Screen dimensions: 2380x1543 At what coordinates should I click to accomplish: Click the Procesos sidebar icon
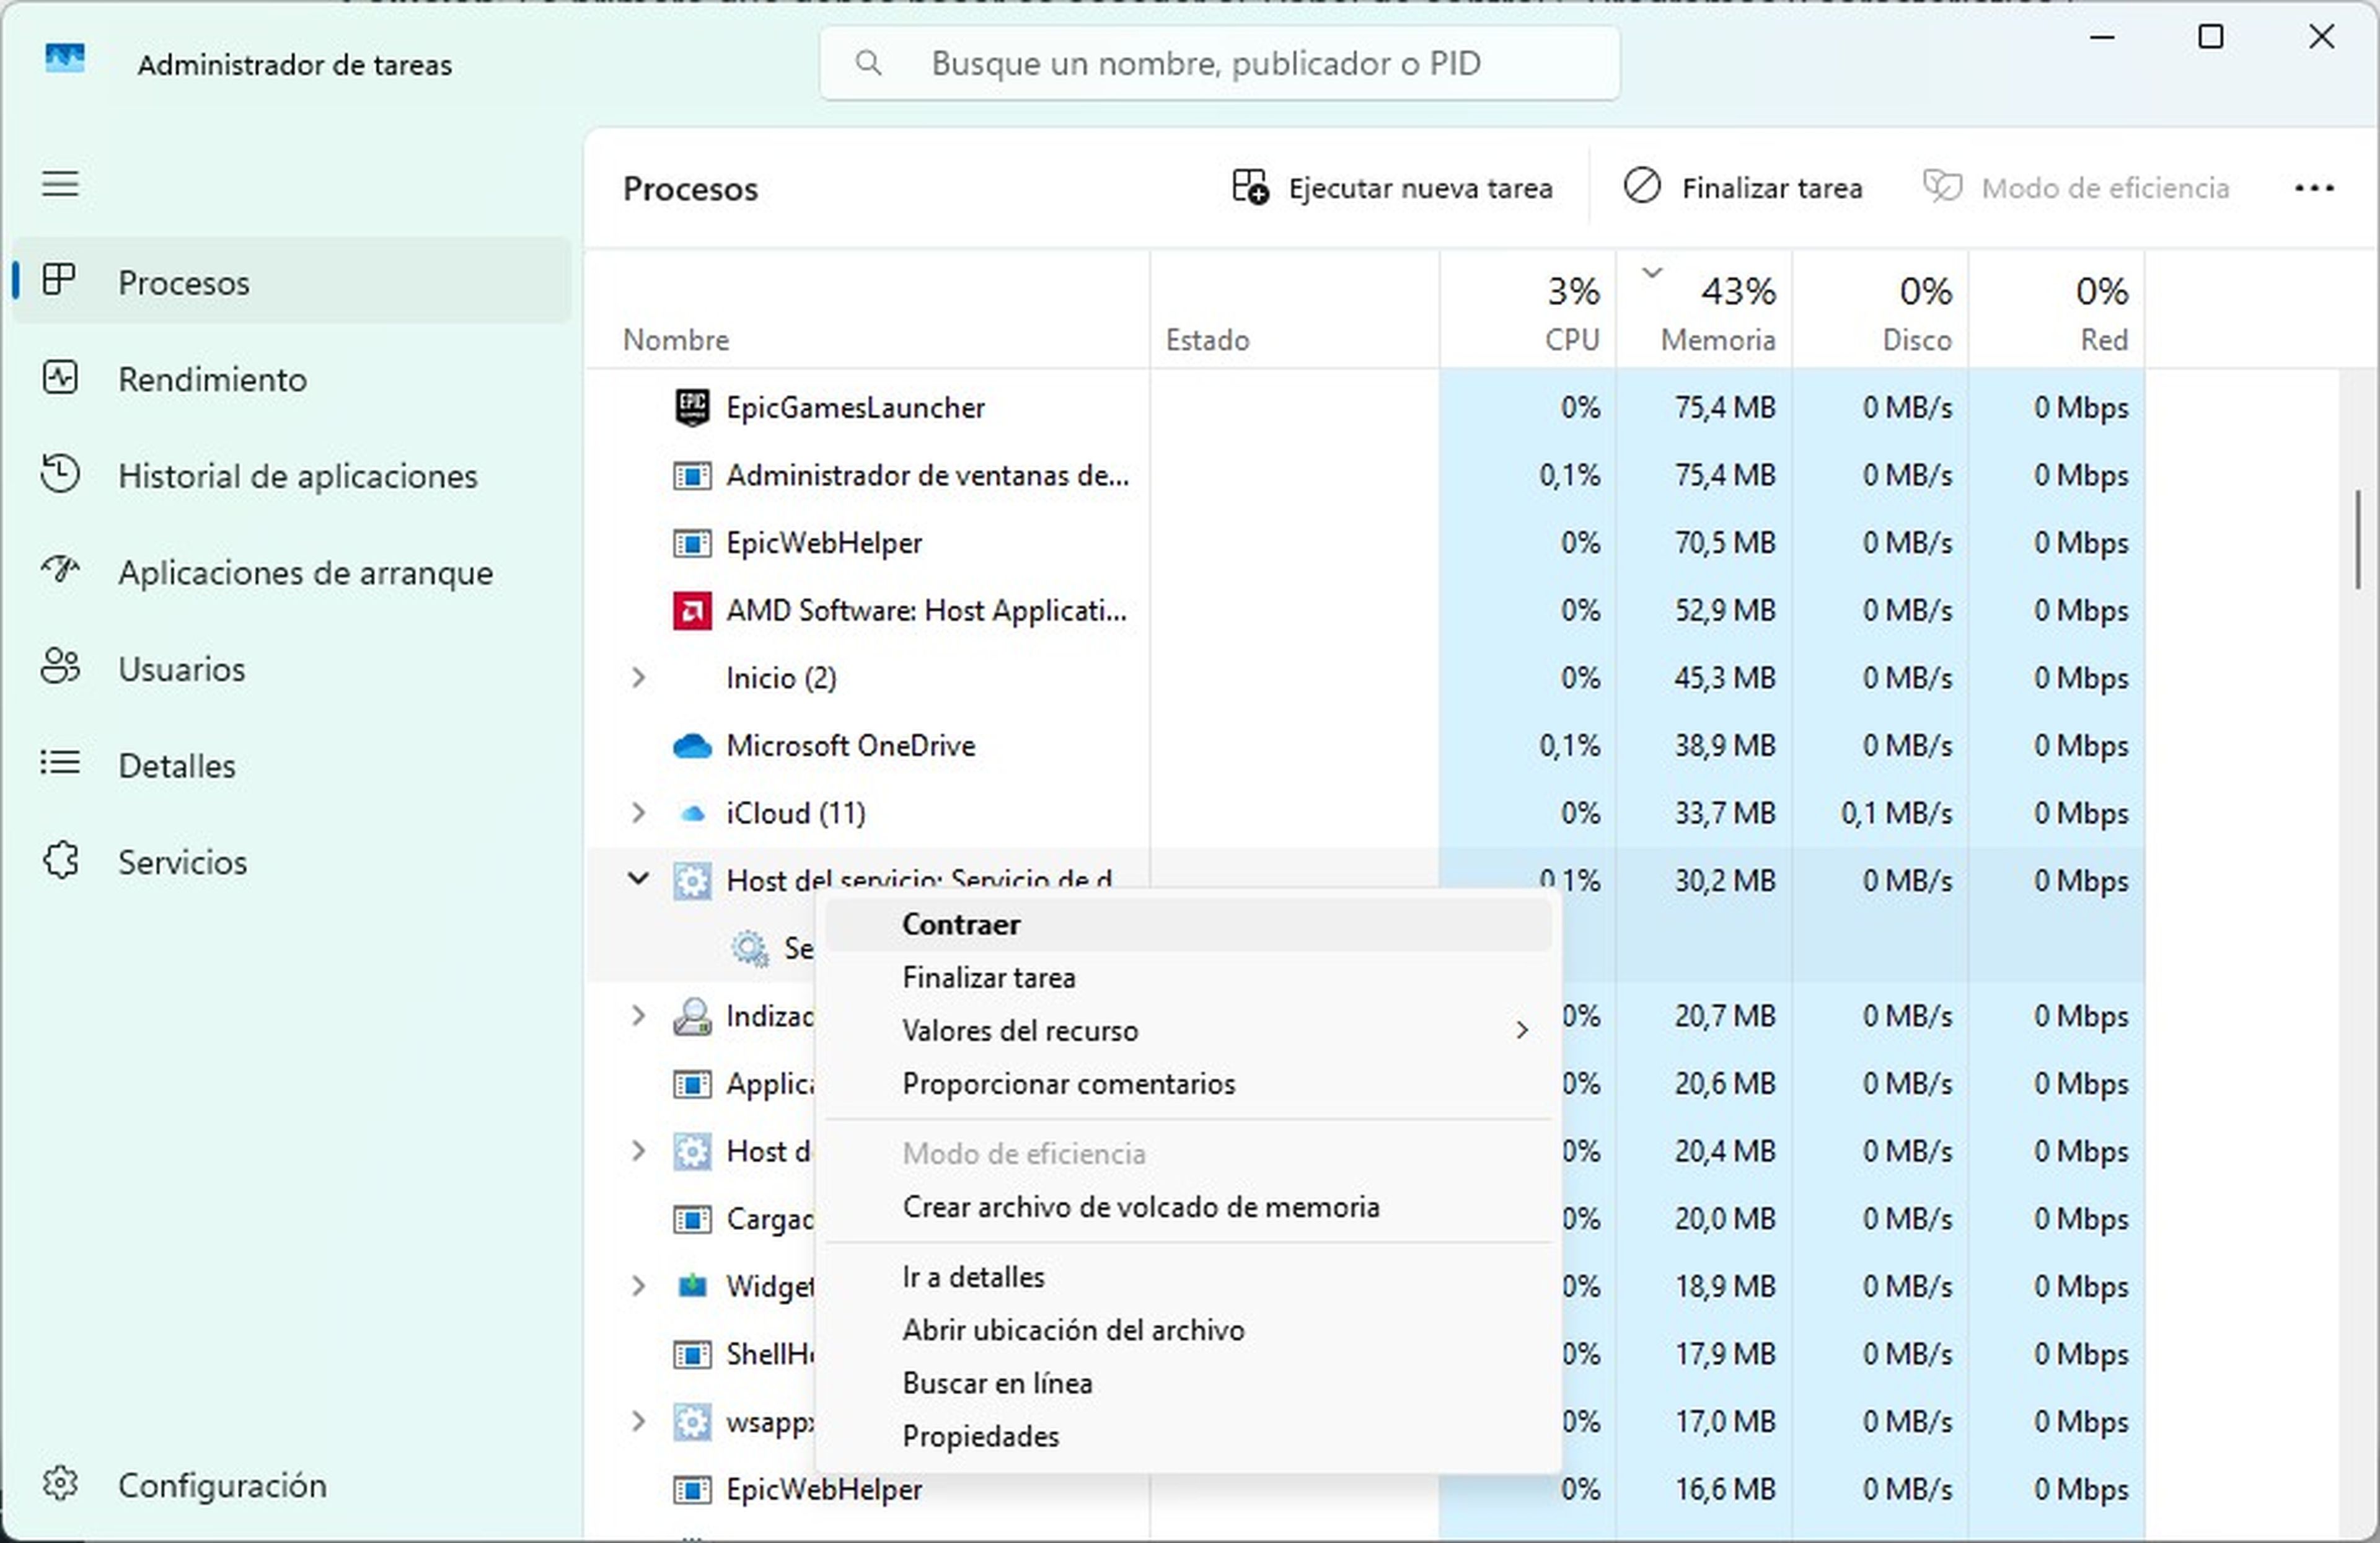(x=59, y=280)
